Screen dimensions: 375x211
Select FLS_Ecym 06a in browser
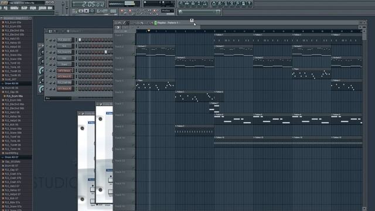(14, 96)
